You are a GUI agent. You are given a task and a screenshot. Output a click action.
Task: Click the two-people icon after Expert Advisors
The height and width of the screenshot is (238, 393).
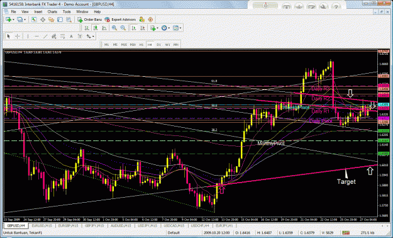142,20
